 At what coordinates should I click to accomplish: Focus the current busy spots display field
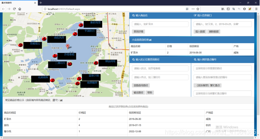click(222, 94)
